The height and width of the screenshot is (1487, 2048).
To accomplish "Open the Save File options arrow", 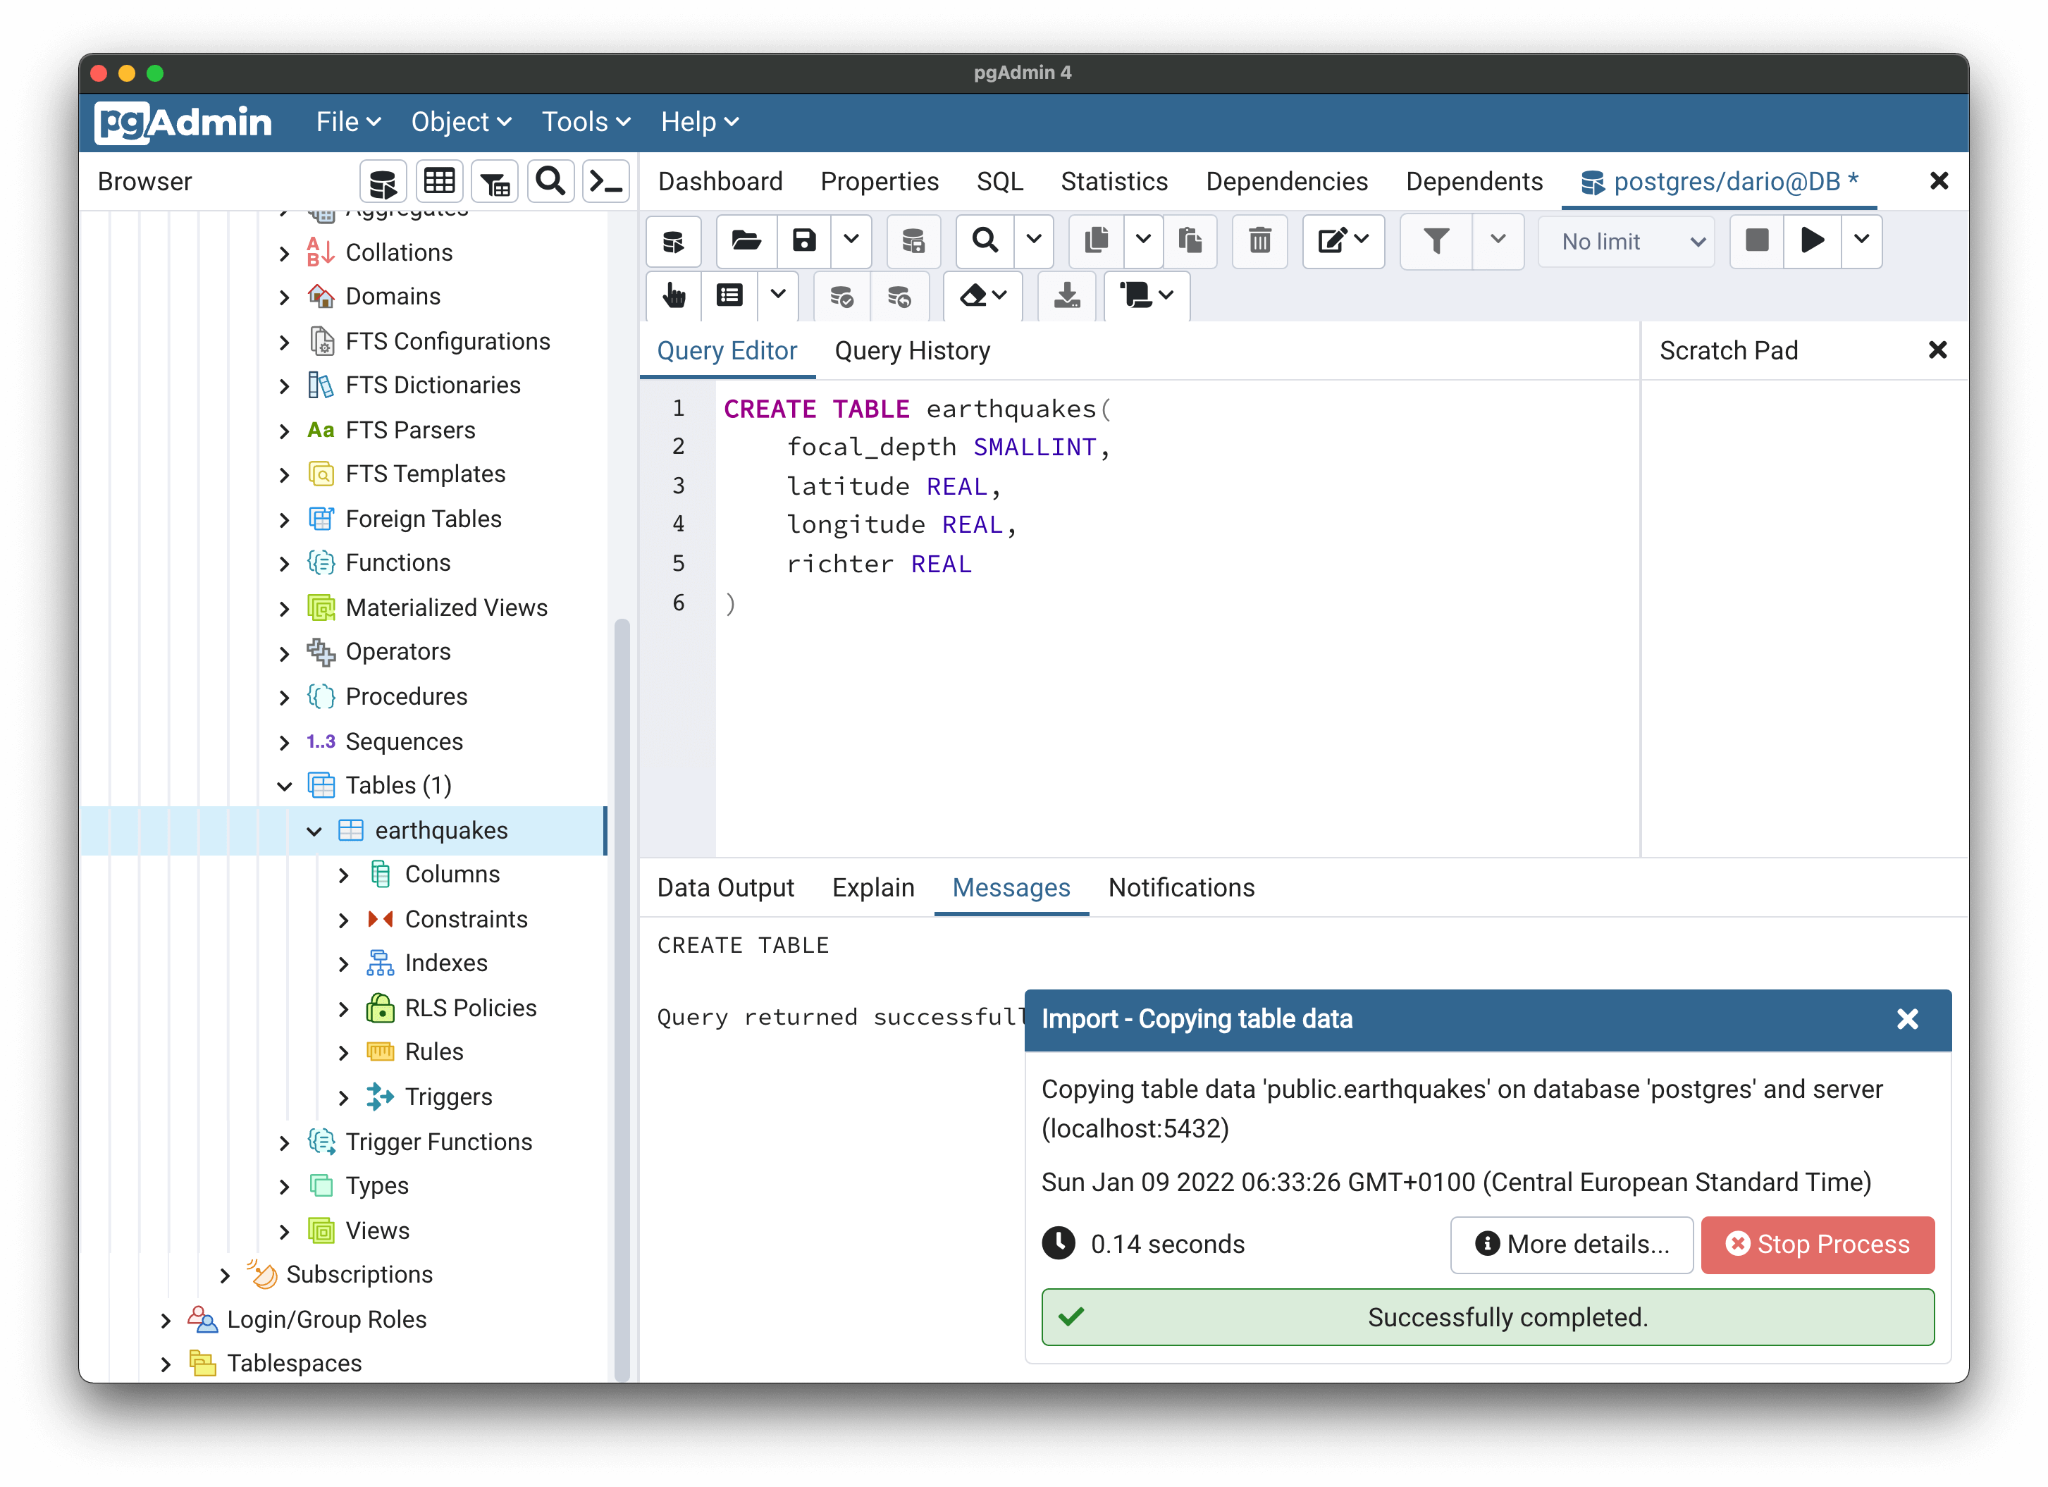I will (x=851, y=241).
